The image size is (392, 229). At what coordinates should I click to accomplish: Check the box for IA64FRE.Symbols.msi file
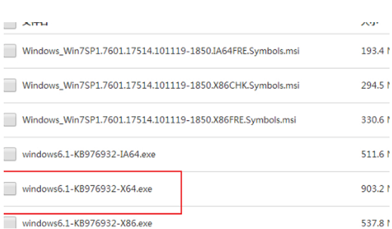[10, 51]
